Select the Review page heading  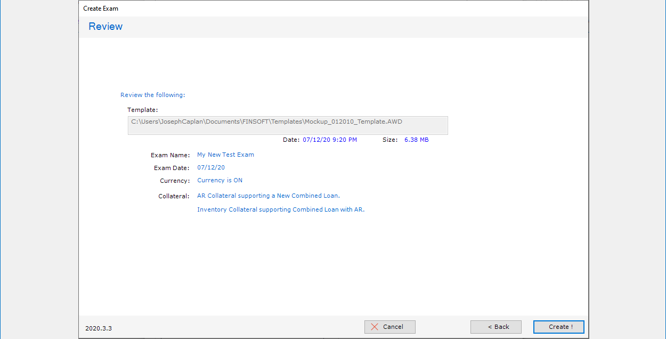tap(105, 27)
